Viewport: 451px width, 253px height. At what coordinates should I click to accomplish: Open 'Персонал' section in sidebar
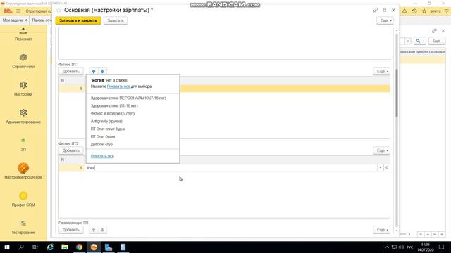[x=23, y=34]
